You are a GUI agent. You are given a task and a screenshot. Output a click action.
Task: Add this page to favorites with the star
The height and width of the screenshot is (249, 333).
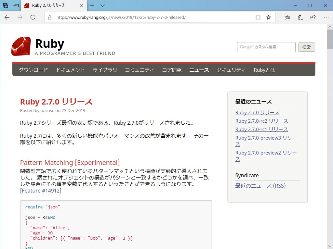[269, 17]
